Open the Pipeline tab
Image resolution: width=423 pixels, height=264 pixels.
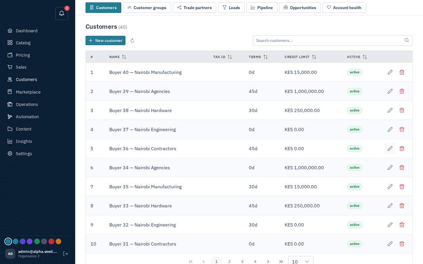pyautogui.click(x=262, y=8)
